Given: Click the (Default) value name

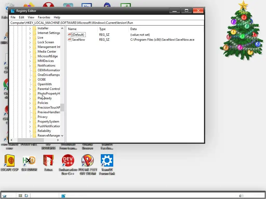Looking at the screenshot, I should (78, 35).
